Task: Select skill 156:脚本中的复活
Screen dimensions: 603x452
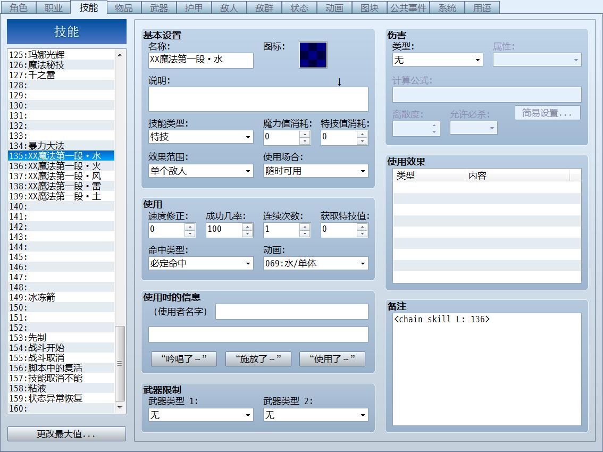Action: point(61,368)
